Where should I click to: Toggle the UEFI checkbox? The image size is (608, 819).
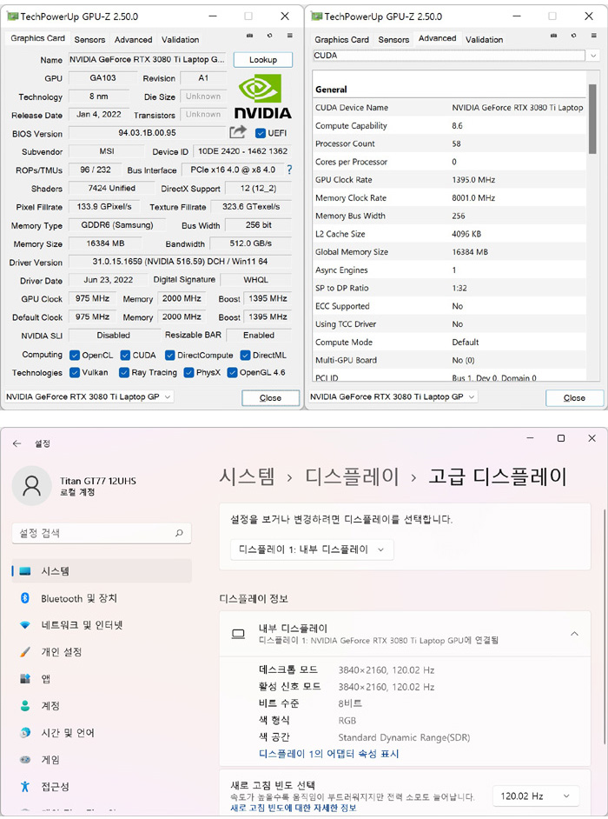tap(261, 133)
